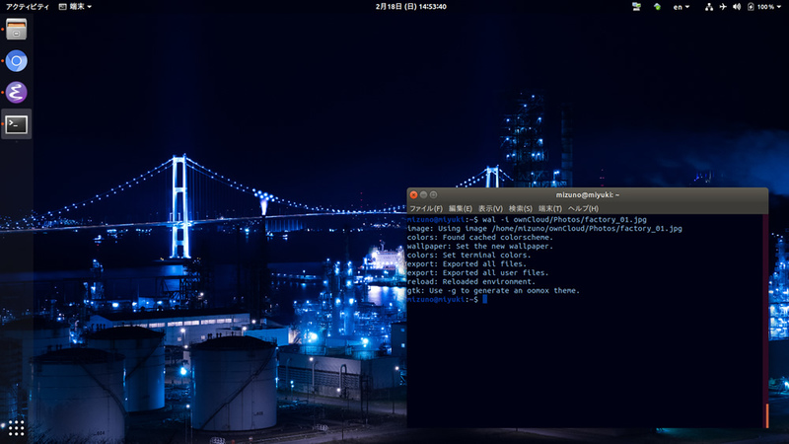Open Emacs from the dock

(x=16, y=93)
